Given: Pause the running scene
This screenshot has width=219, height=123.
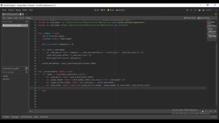Looking at the screenshot, I should pyautogui.click(x=191, y=10).
